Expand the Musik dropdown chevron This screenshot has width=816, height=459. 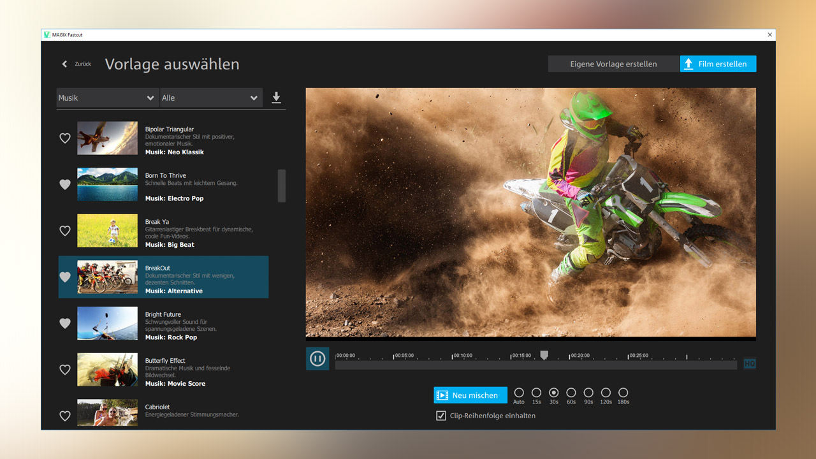[151, 98]
